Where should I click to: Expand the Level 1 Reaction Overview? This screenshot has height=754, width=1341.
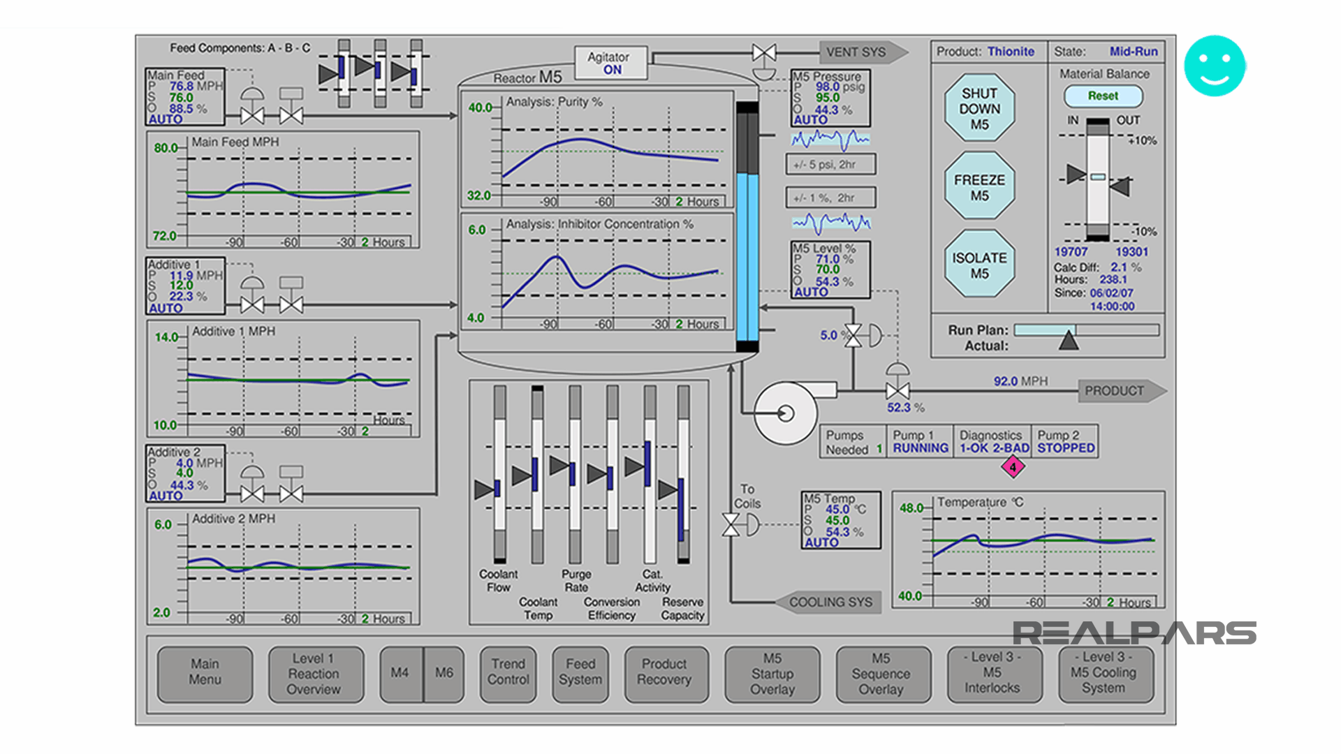(x=316, y=674)
